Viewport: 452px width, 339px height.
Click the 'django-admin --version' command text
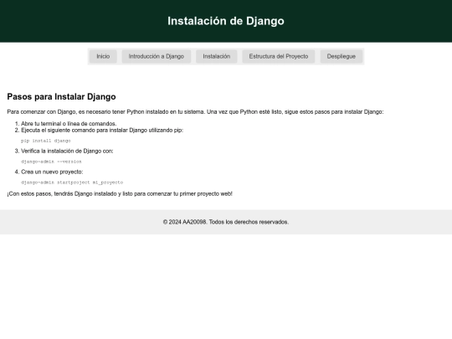point(51,162)
